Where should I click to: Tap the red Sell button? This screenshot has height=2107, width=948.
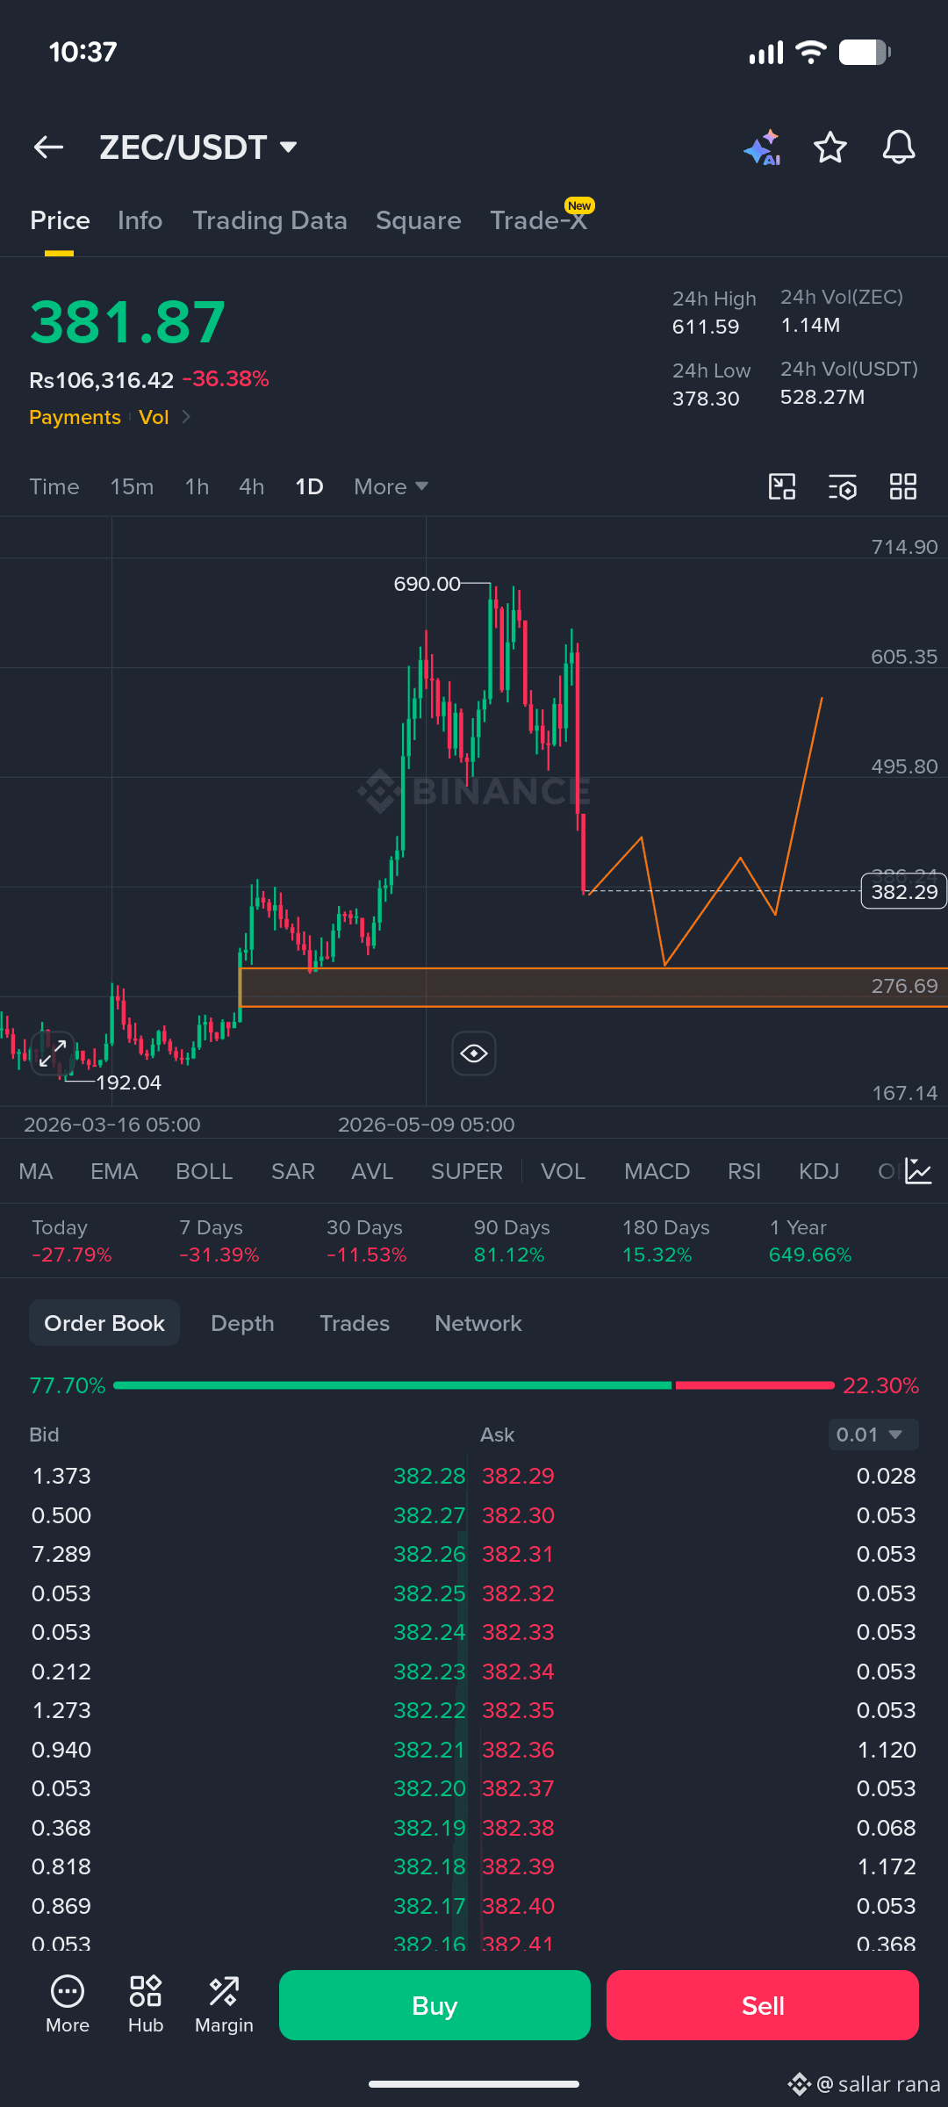763,2005
